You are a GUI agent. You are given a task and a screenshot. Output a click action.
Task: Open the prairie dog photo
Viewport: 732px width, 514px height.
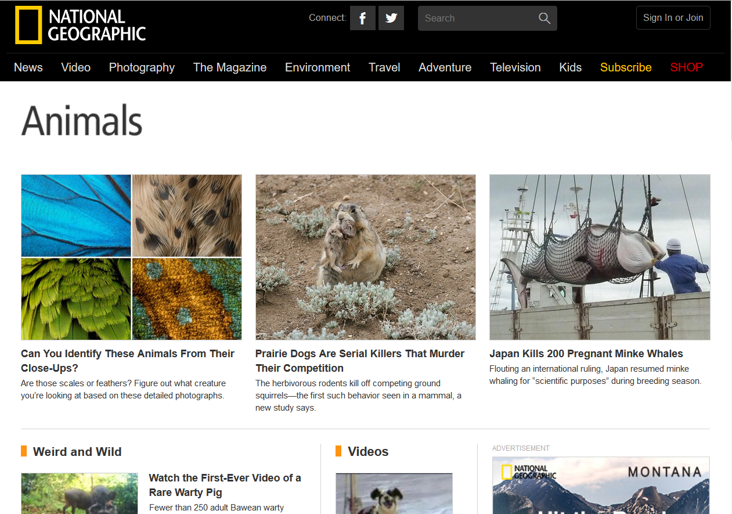(x=366, y=257)
